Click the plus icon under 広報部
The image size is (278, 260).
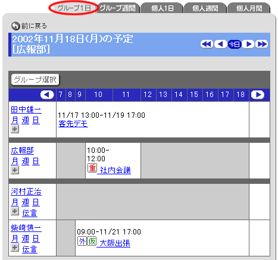(x=15, y=170)
